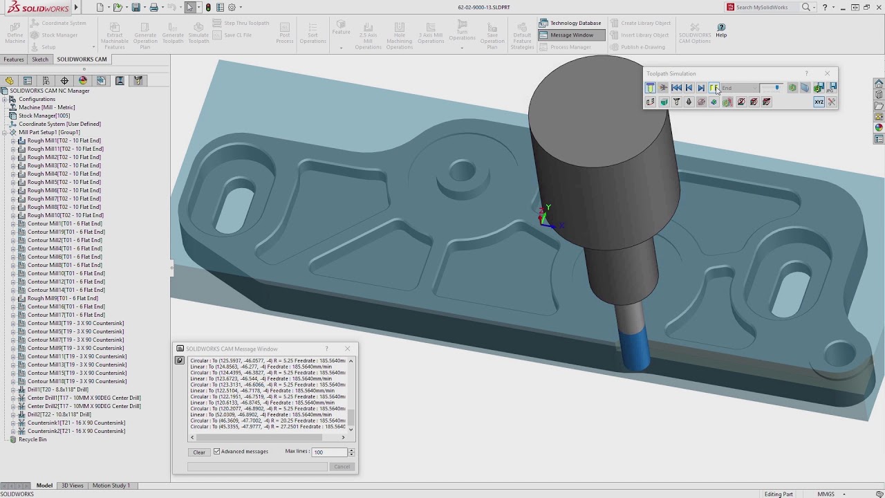Expand the Drill1 operation node
Screen dimensions: 885x498
pyautogui.click(x=12, y=389)
